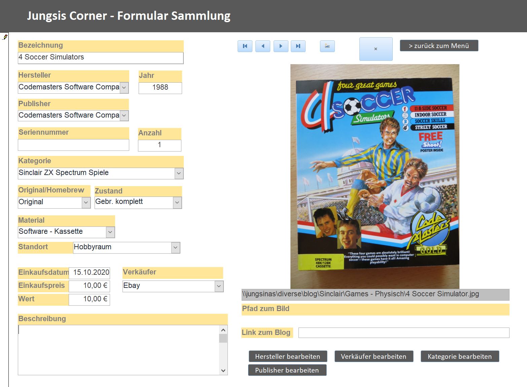Go to the first record
The width and height of the screenshot is (527, 387).
point(245,46)
